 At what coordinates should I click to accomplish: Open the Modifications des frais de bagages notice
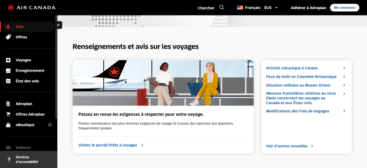tap(297, 111)
